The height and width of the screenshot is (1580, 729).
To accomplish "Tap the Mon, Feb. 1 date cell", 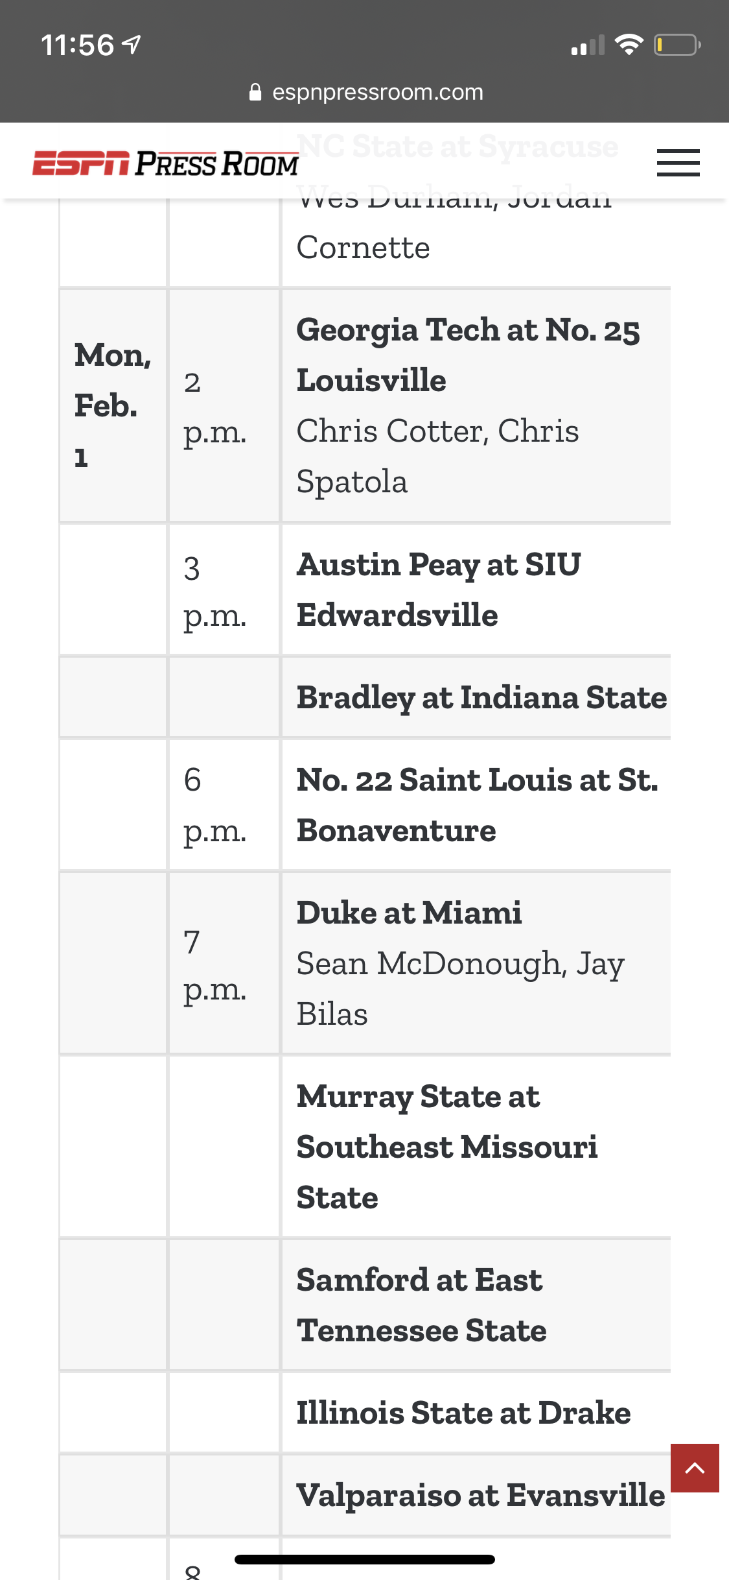I will pyautogui.click(x=113, y=405).
